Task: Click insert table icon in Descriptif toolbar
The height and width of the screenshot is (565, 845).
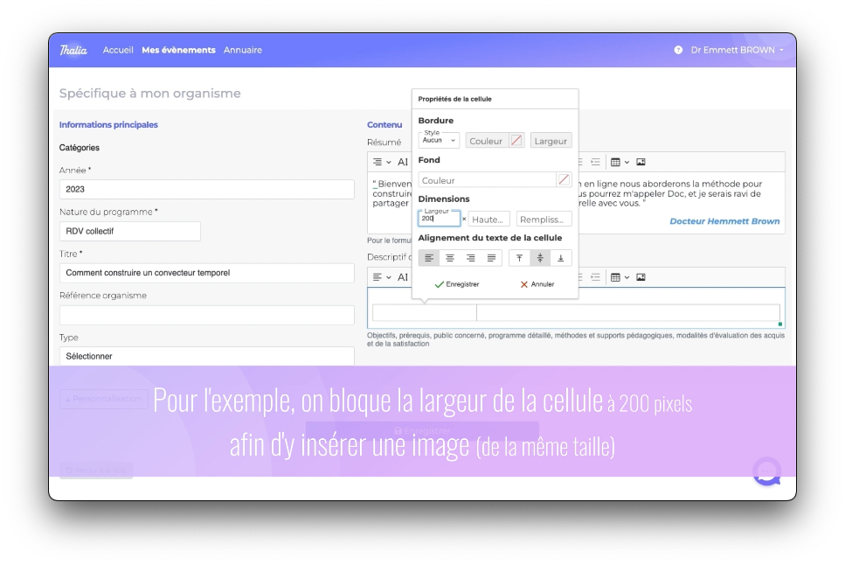Action: pyautogui.click(x=616, y=277)
